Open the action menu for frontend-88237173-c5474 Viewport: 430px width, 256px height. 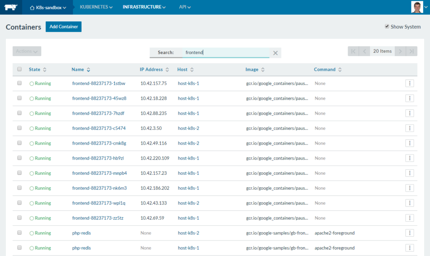(x=410, y=128)
